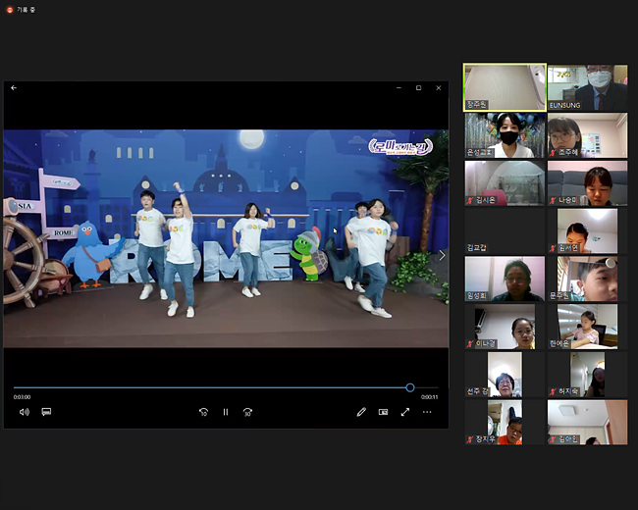The image size is (638, 510).
Task: Click muted mic icon beside 장지우
Action: pyautogui.click(x=470, y=439)
